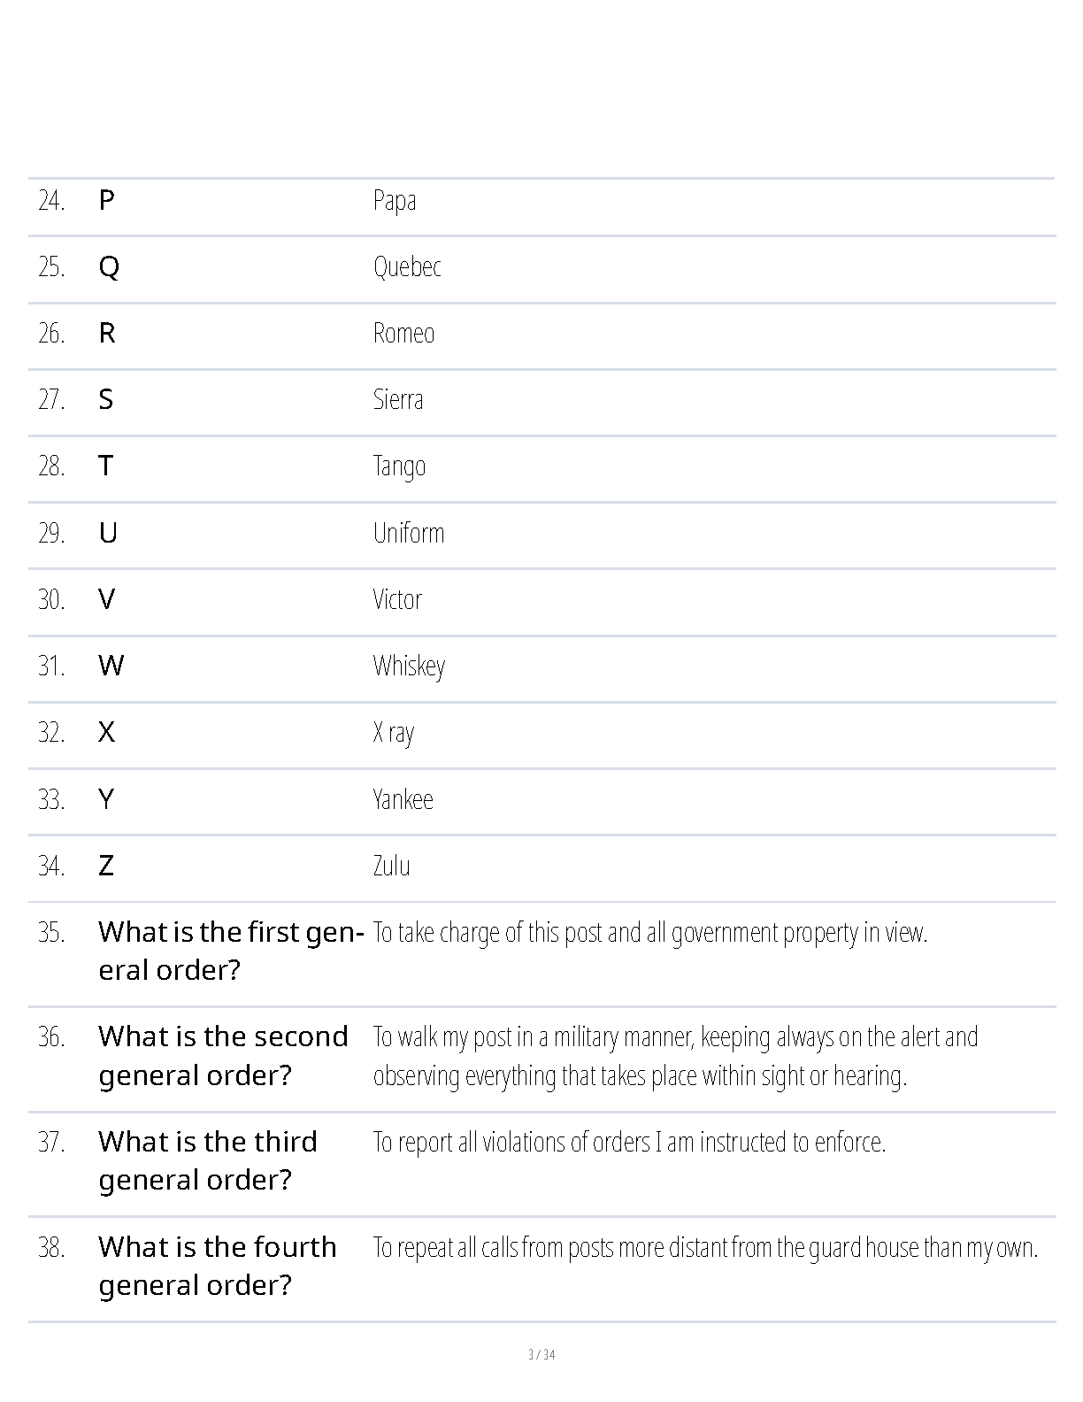Select the Quebec definition text
The image size is (1083, 1402).
point(407,267)
